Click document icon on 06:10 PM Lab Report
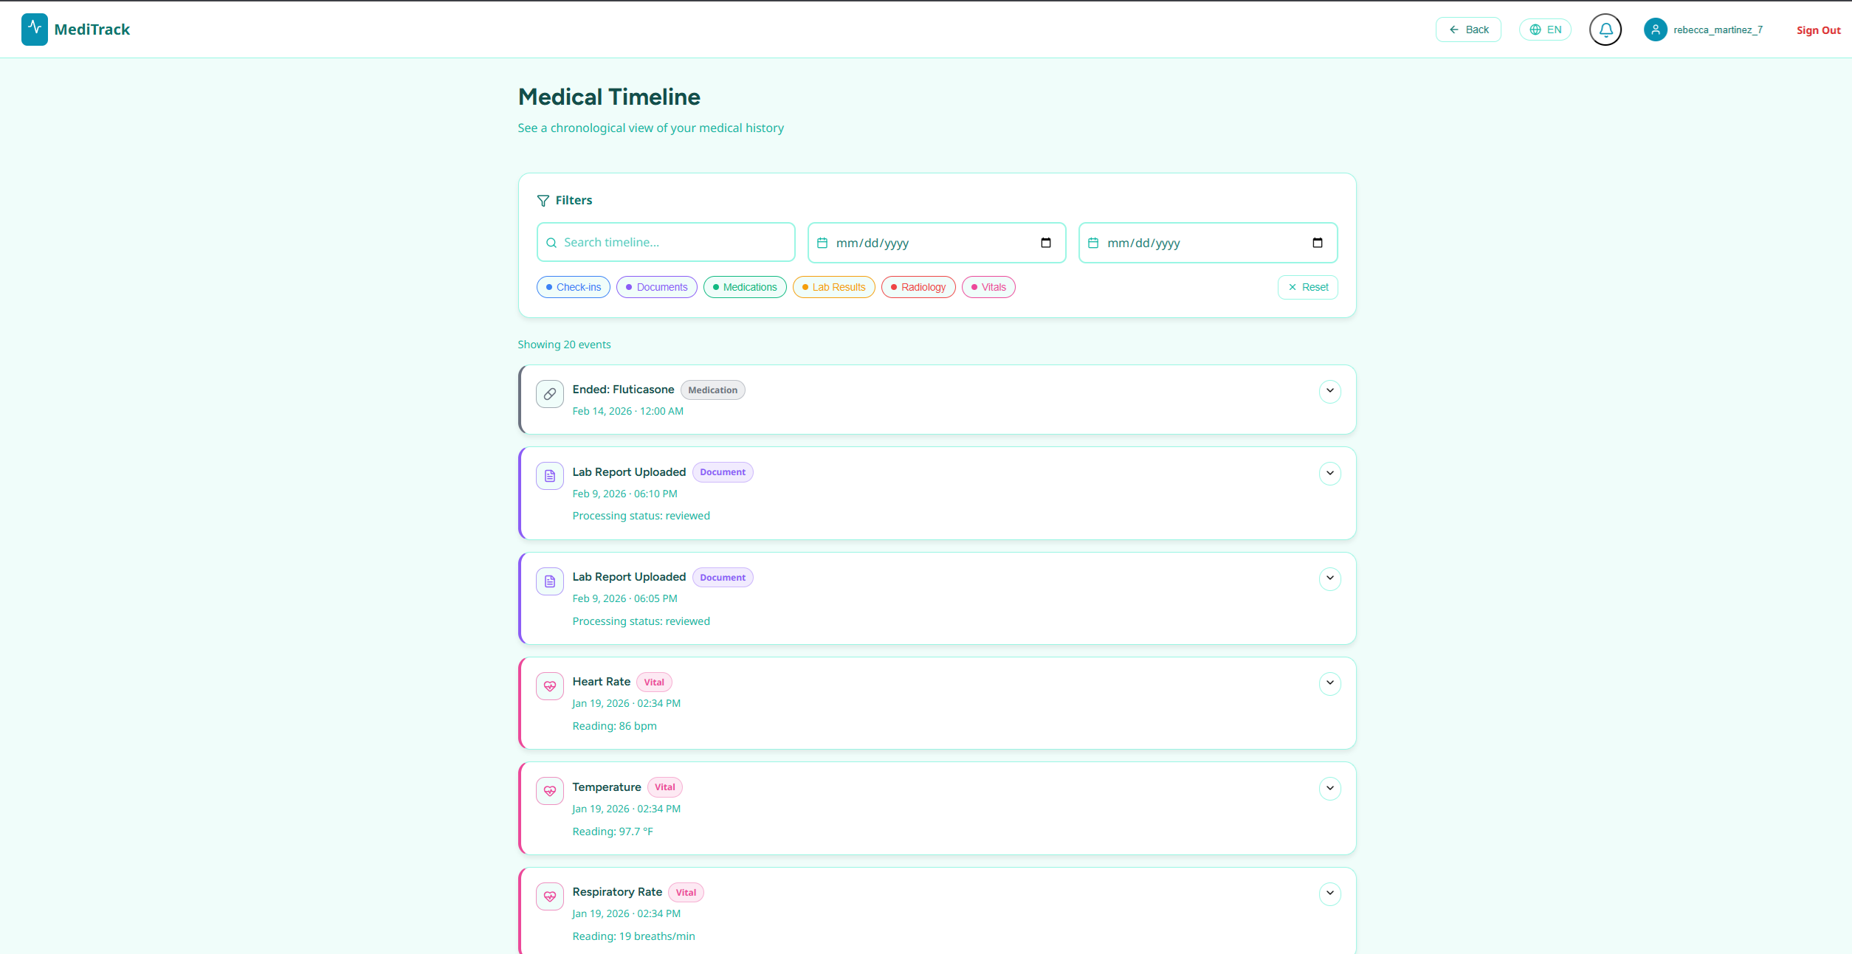The width and height of the screenshot is (1852, 954). [550, 476]
